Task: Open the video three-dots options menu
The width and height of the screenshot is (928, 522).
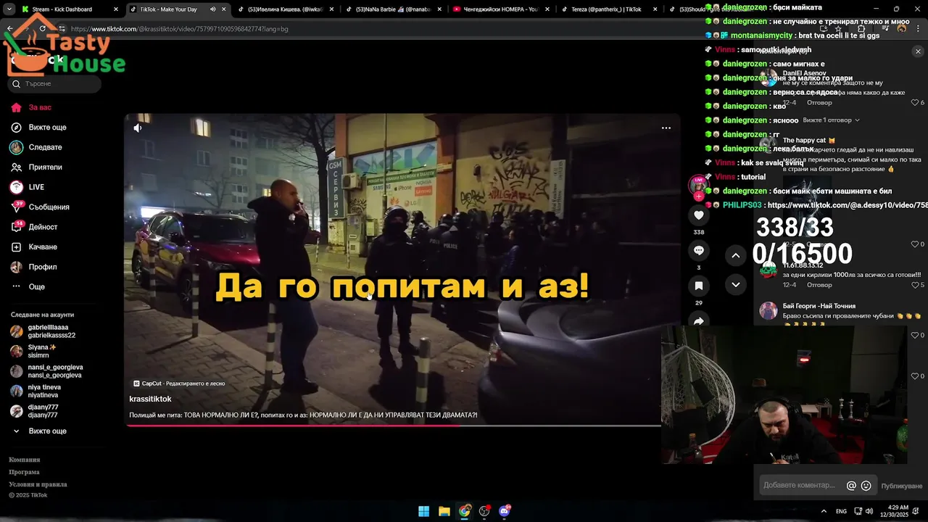Action: (x=666, y=128)
